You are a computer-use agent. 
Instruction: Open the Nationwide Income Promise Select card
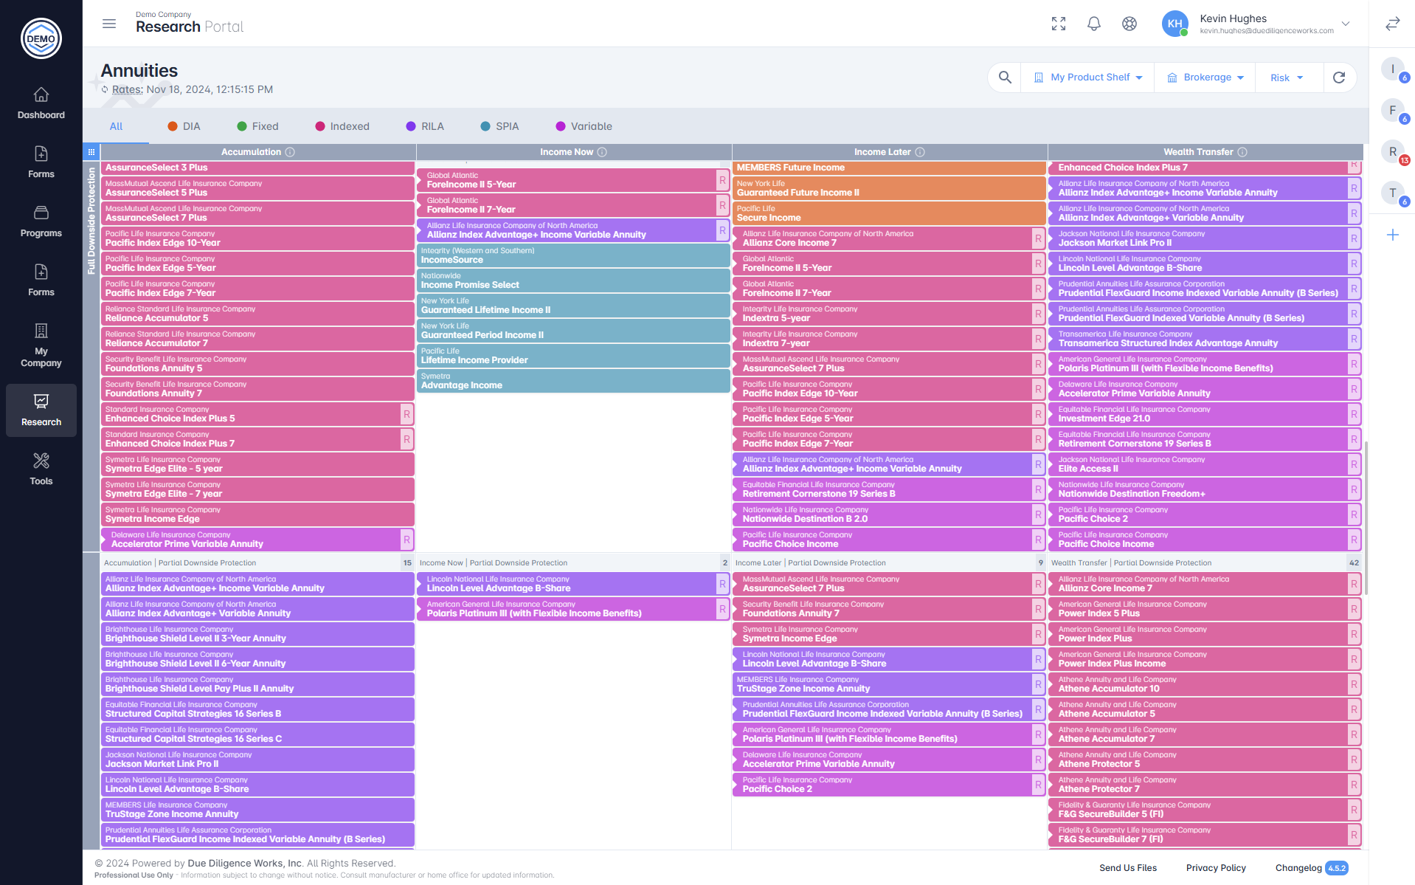click(573, 280)
